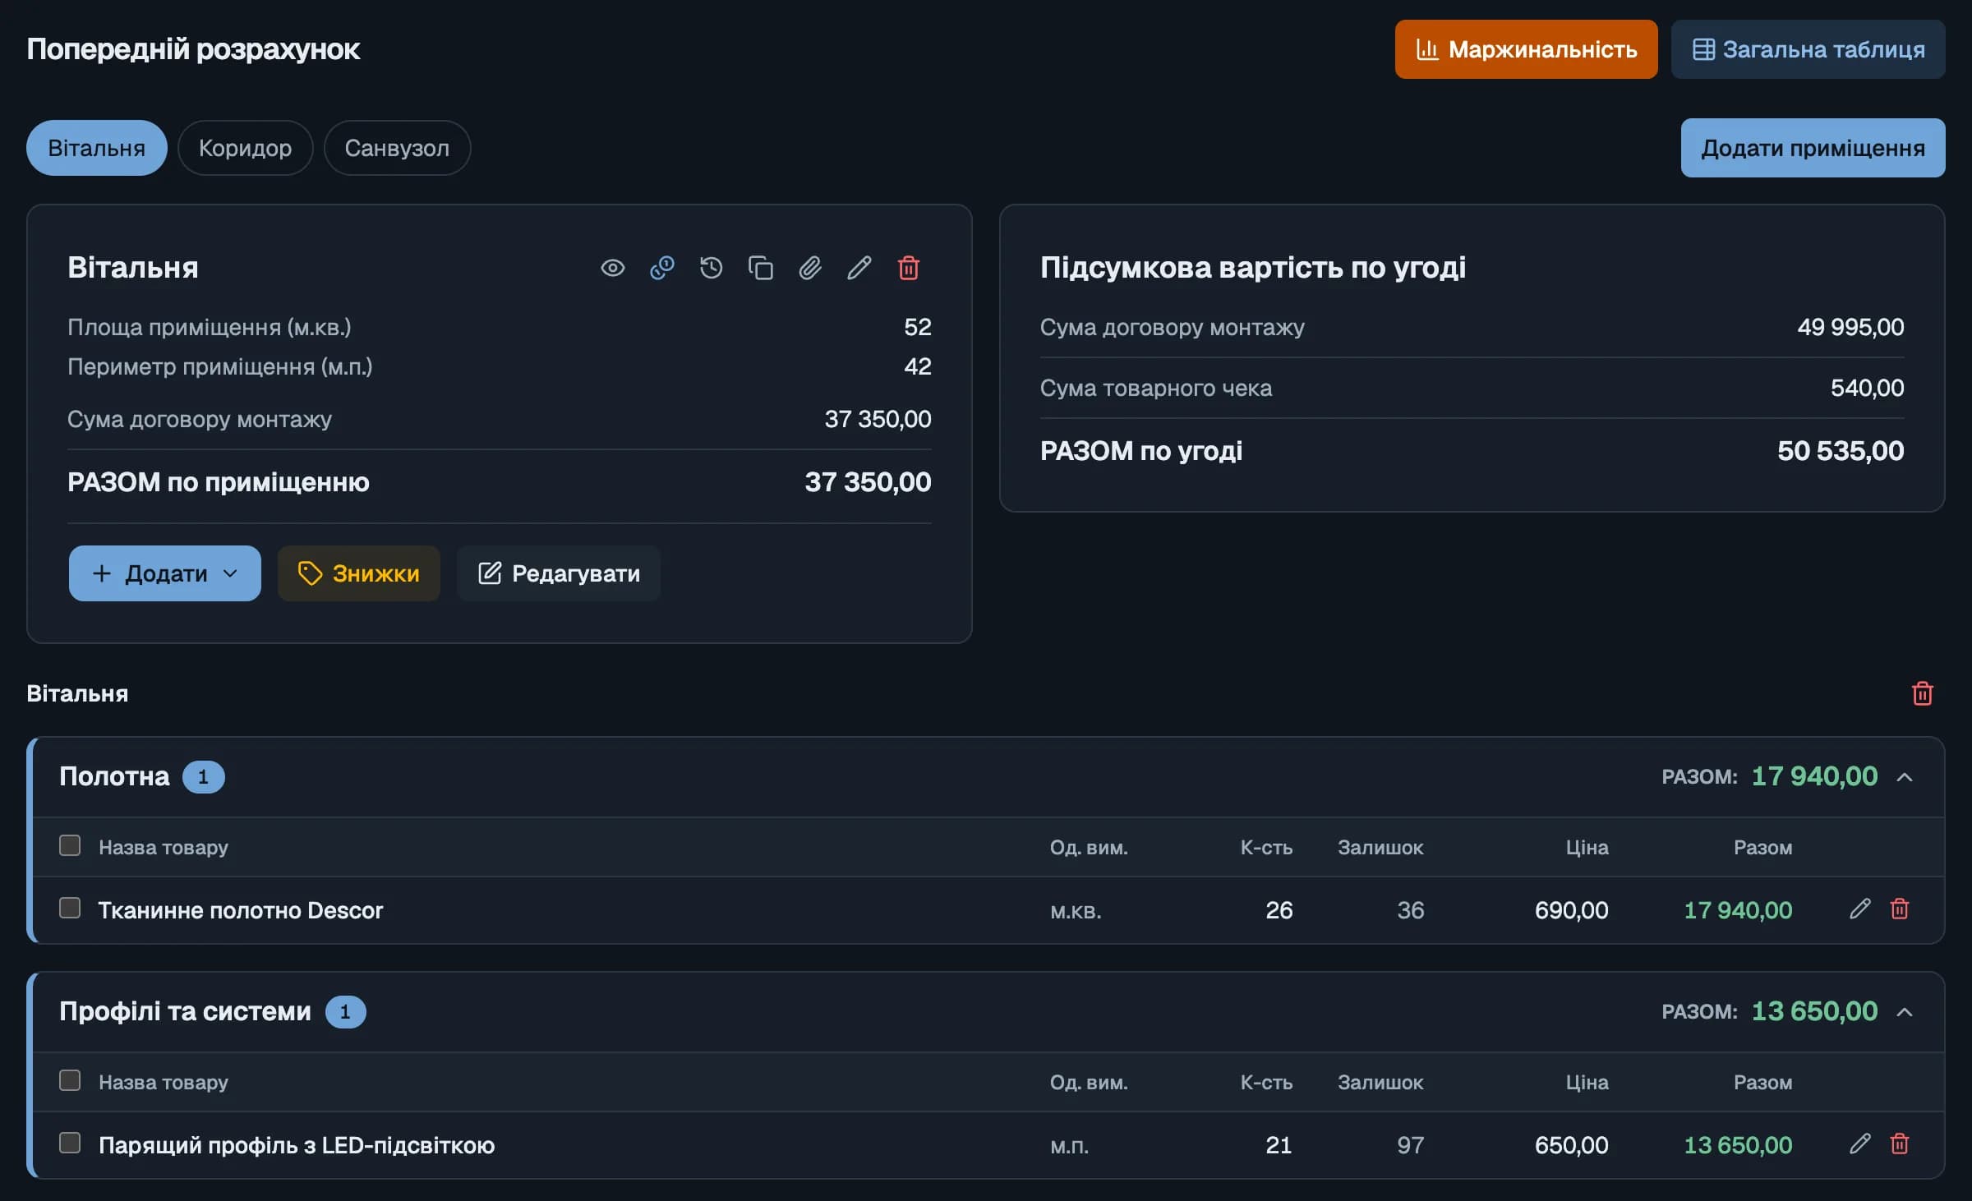Tick the Парящий профіль row checkbox

point(70,1143)
